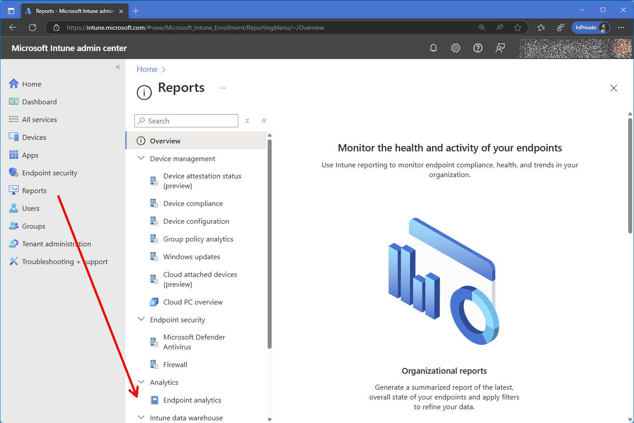
Task: Click the Endpoint security shield icon
Action: tap(14, 173)
